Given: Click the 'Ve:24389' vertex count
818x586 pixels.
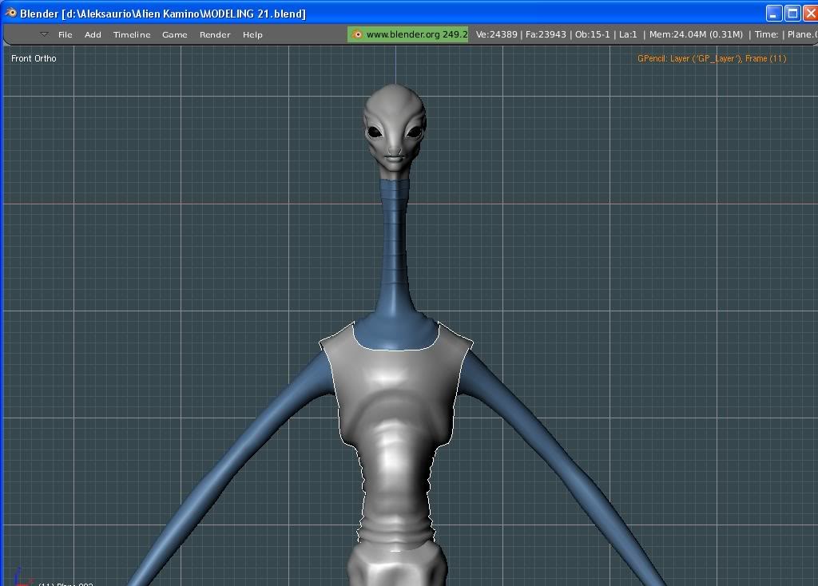Looking at the screenshot, I should tap(497, 34).
